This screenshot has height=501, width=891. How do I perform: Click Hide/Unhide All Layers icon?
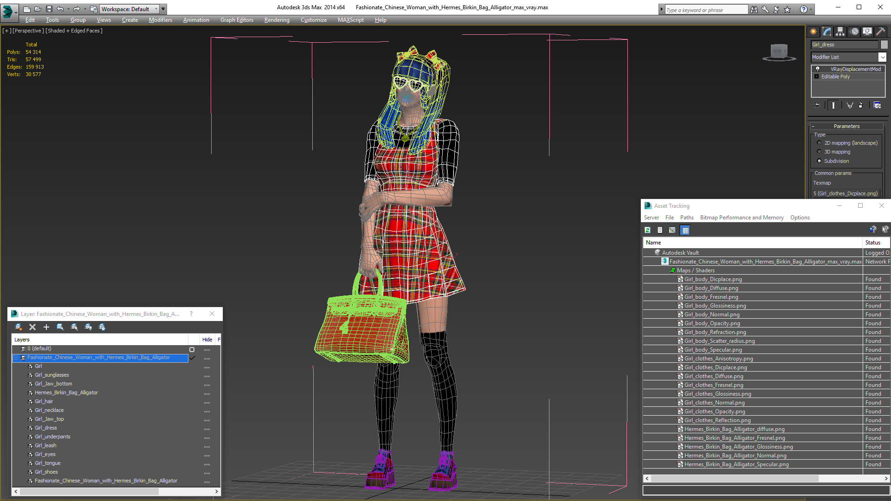coord(88,327)
